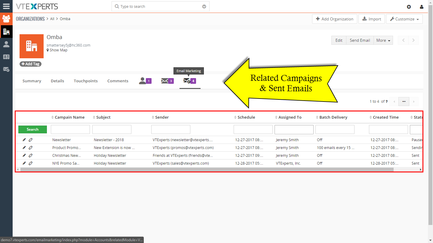The height and width of the screenshot is (243, 433).
Task: Open the related Contacts tab with badge 1
Action: [x=145, y=81]
